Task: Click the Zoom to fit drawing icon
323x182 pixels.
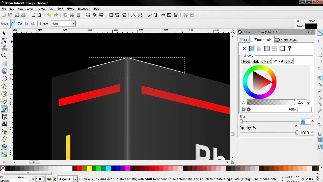Action: coord(95,15)
